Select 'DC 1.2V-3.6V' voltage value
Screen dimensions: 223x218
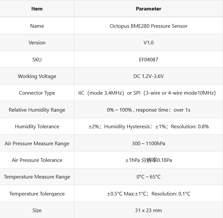click(149, 76)
